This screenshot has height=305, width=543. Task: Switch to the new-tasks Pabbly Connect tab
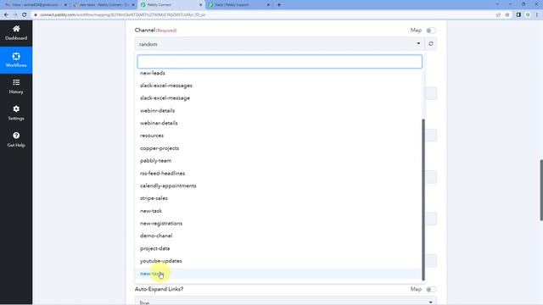coord(104,5)
